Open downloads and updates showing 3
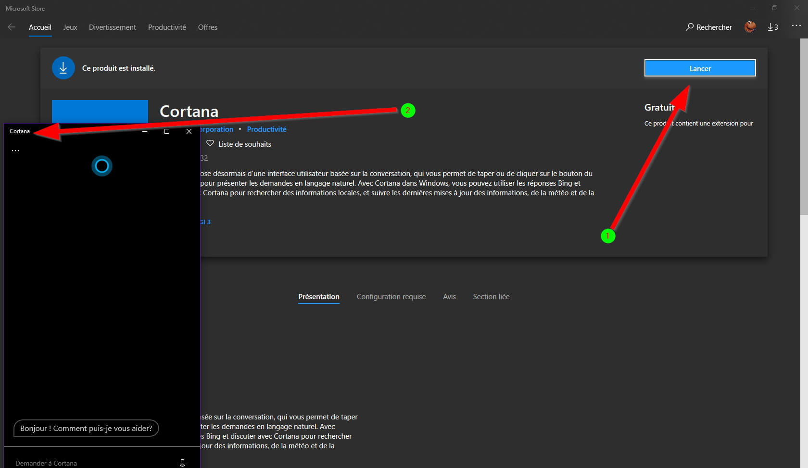This screenshot has width=808, height=468. point(773,27)
